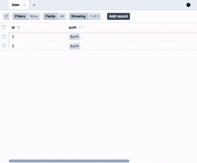
Task: Click the Add record button
Action: 119,16
